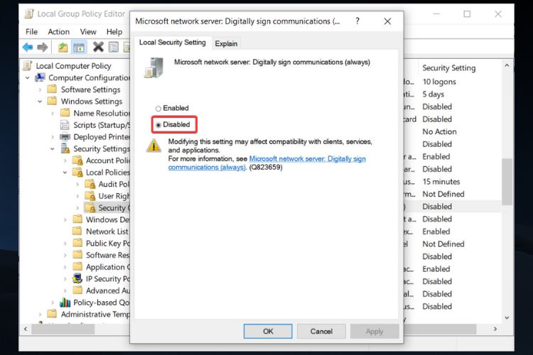
Task: Open the File menu
Action: pos(31,31)
